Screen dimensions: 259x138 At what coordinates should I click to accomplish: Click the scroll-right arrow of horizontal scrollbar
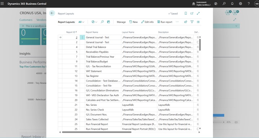[x=199, y=132]
